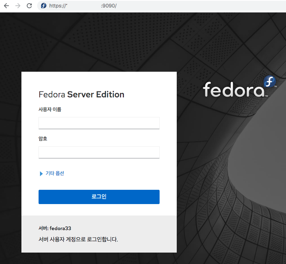Click the blue 로그인 button
Viewport: 286px width, 264px height.
pyautogui.click(x=99, y=197)
